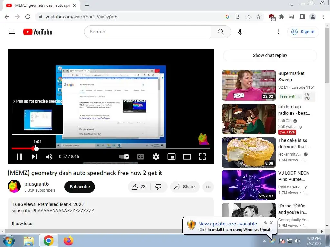Switch to theater mode

(187, 157)
